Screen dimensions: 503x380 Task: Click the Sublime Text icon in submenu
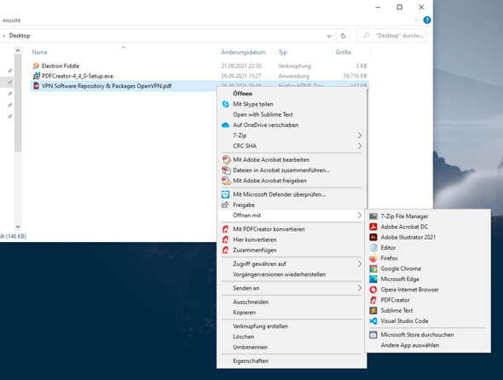point(373,310)
